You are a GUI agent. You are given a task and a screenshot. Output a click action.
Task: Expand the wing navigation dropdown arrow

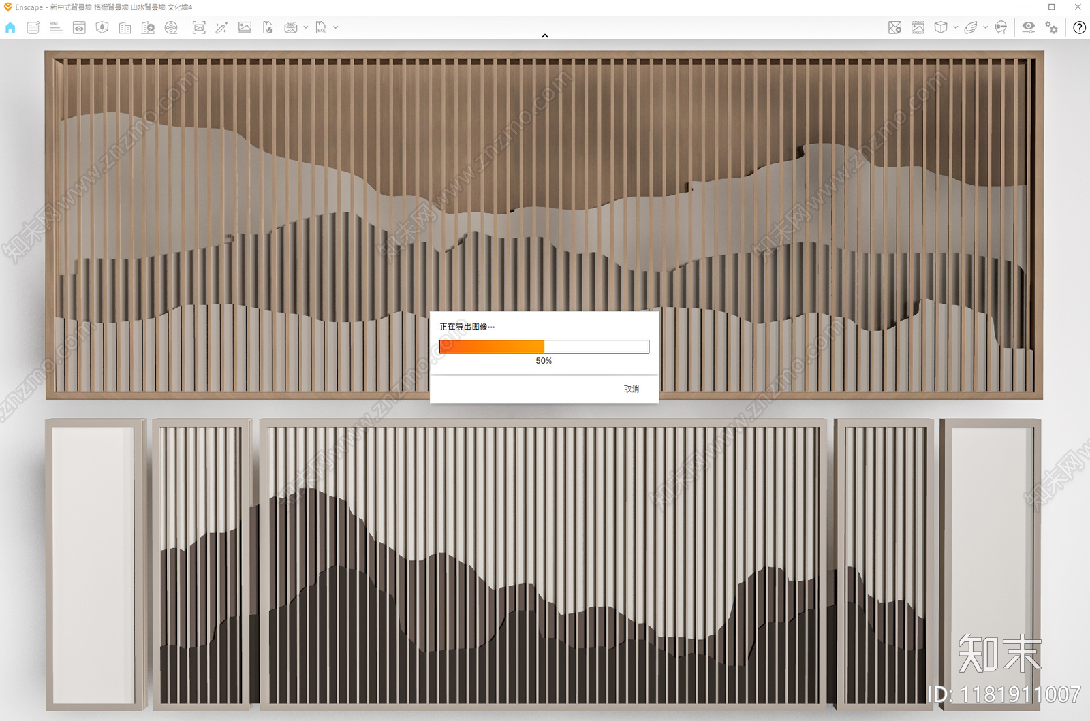pos(985,28)
